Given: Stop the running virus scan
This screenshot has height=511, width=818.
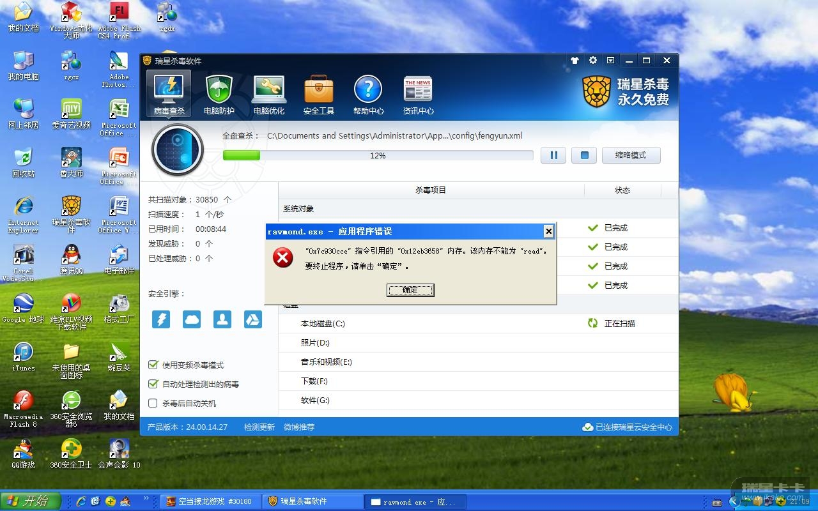Looking at the screenshot, I should pos(584,155).
